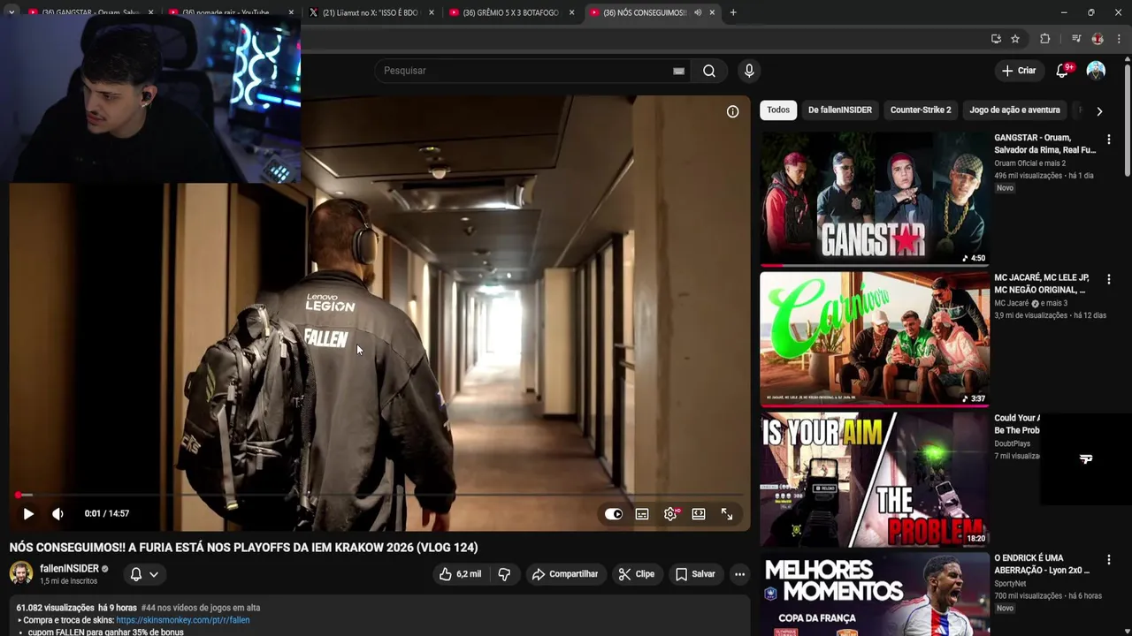
Task: Open the Compartilhar share dialog
Action: (x=565, y=574)
